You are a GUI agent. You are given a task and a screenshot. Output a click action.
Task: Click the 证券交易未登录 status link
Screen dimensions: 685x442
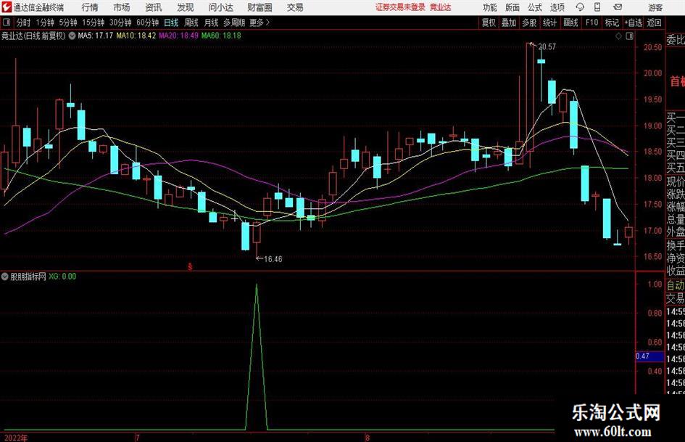coord(400,7)
